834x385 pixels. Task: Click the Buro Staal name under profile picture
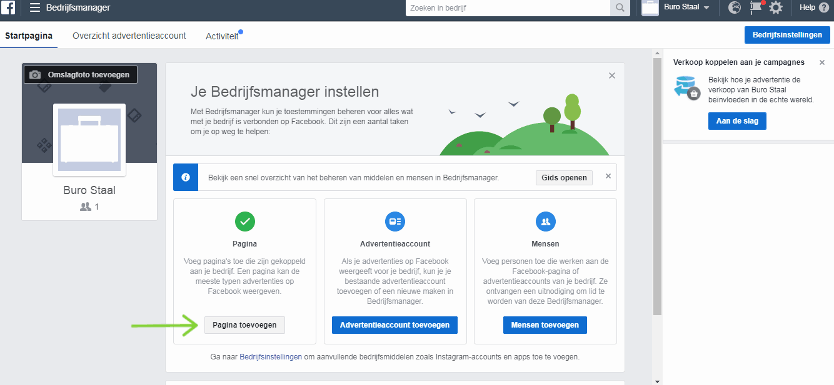click(x=89, y=190)
